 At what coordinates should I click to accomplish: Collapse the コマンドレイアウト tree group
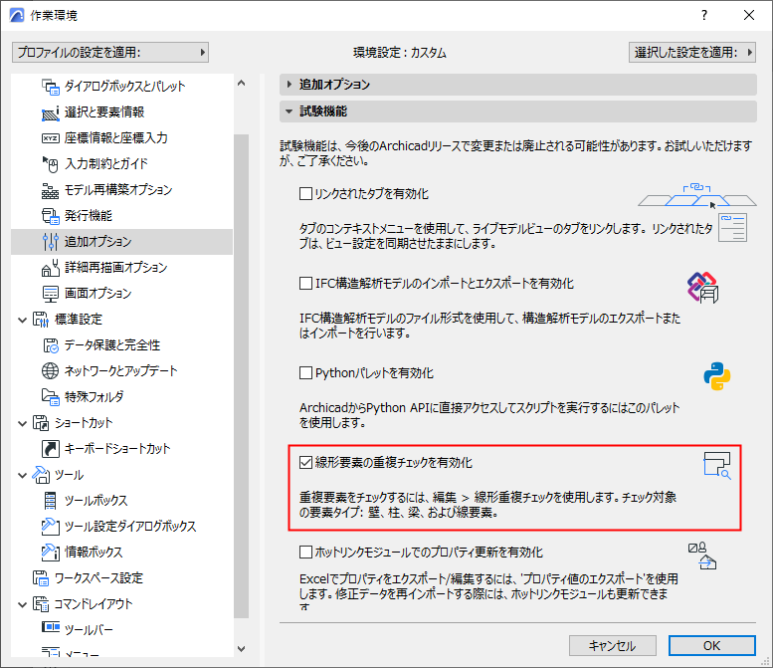(22, 605)
